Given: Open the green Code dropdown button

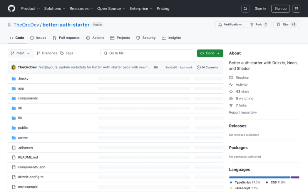Looking at the screenshot, I should point(210,53).
